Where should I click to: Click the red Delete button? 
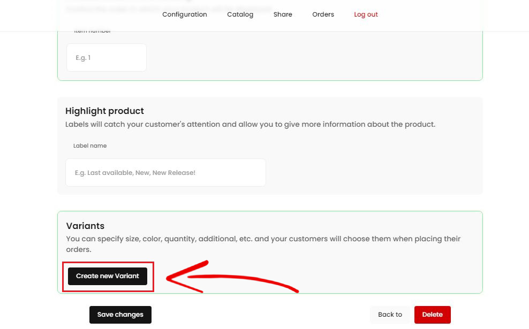[x=432, y=315]
